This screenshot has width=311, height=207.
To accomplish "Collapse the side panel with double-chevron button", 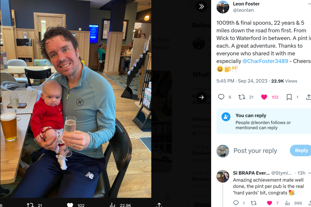I will click(201, 7).
